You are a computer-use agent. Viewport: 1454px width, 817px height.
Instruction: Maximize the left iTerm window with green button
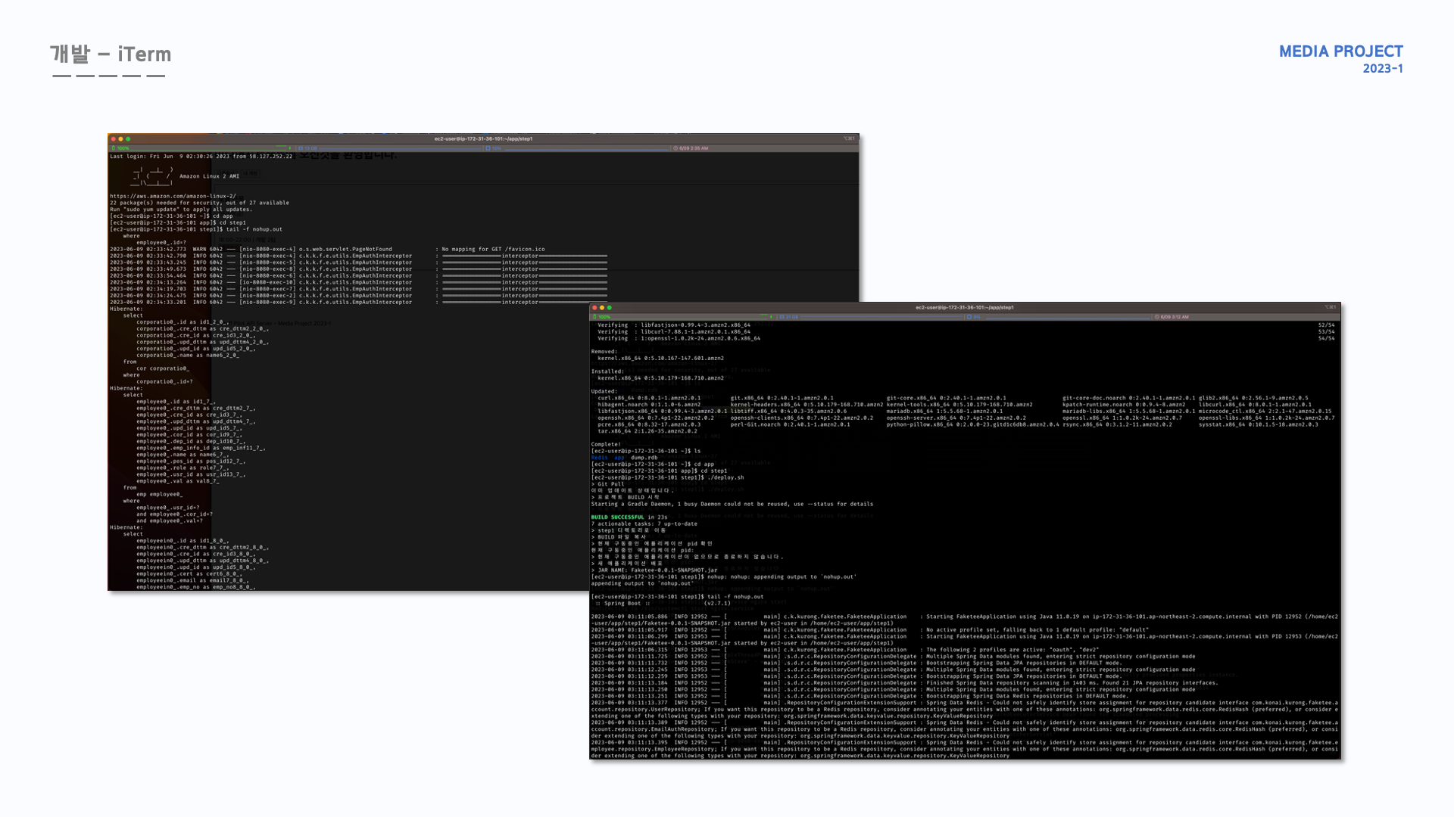click(x=128, y=139)
